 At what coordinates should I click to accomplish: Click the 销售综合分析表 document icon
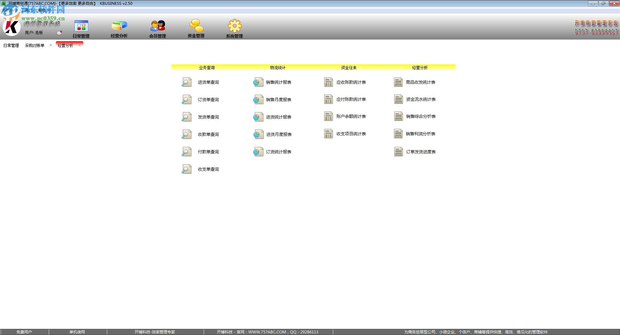[x=398, y=116]
